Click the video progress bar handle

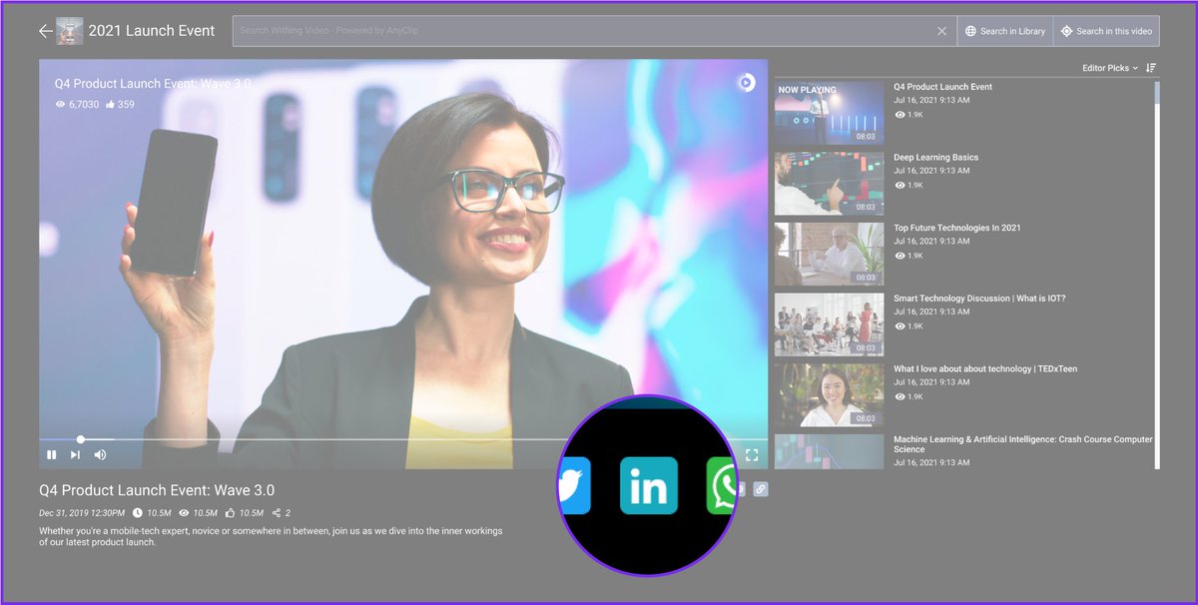click(x=81, y=439)
